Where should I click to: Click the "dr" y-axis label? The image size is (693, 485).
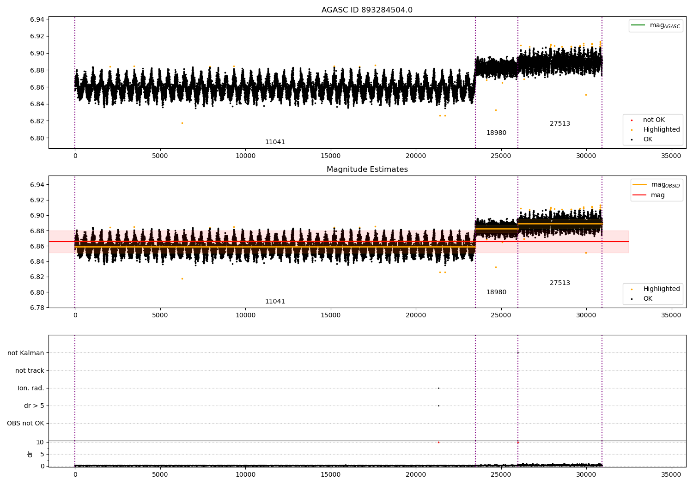tap(30, 454)
